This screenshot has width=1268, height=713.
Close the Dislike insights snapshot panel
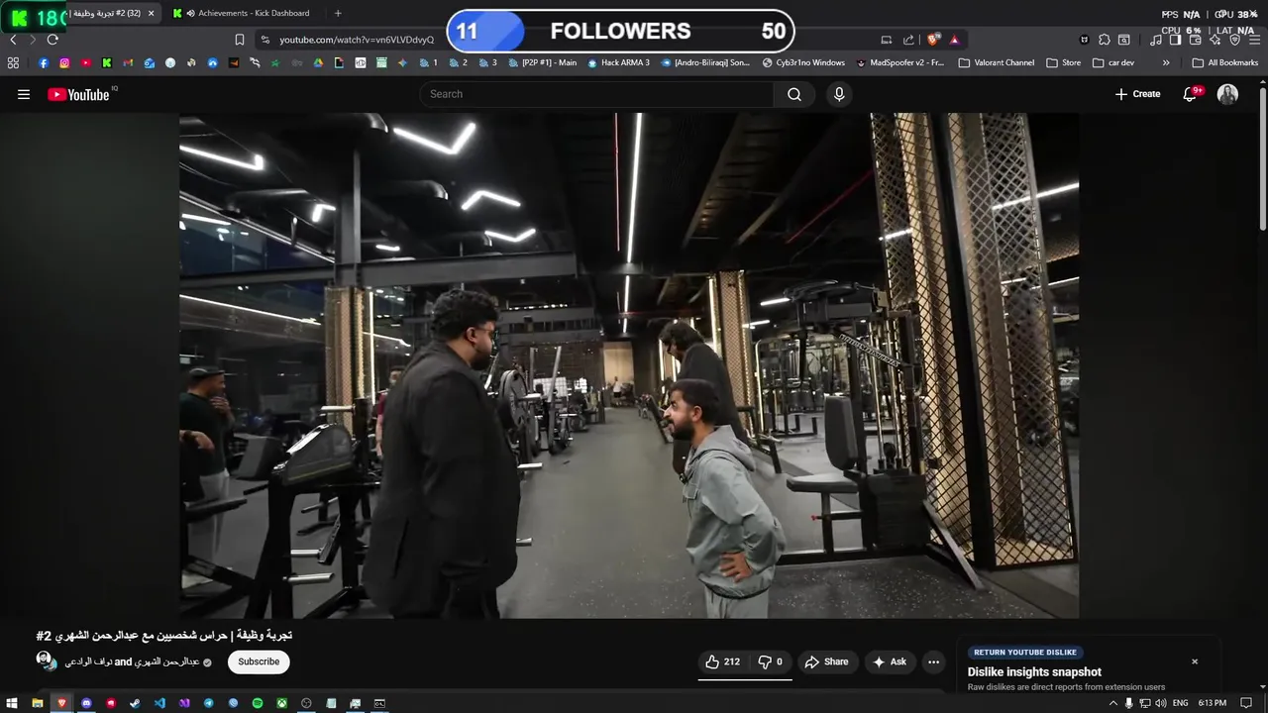(1195, 662)
